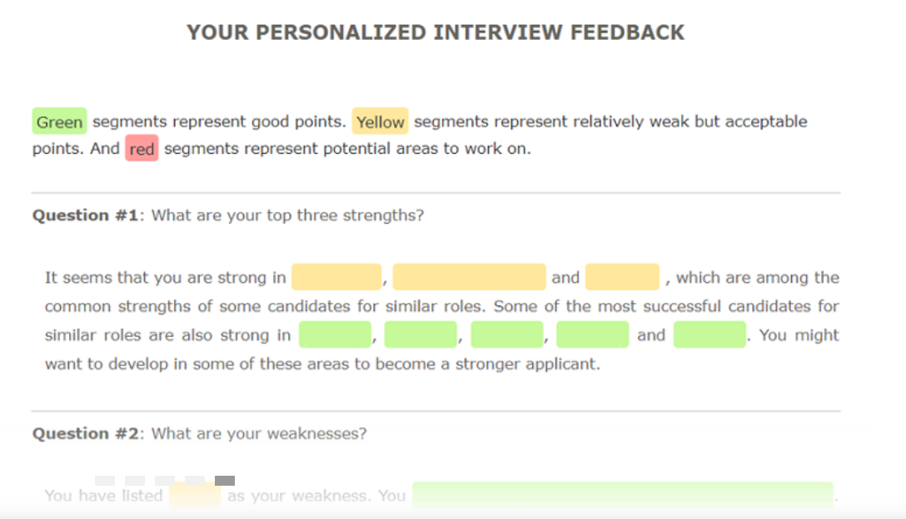
Task: Click the yellow weakness segment under Question #2
Action: click(x=194, y=496)
